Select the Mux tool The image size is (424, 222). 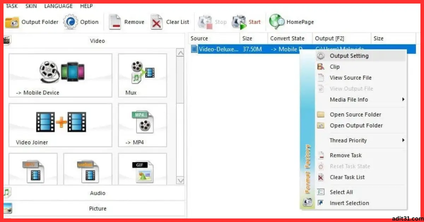tap(142, 76)
